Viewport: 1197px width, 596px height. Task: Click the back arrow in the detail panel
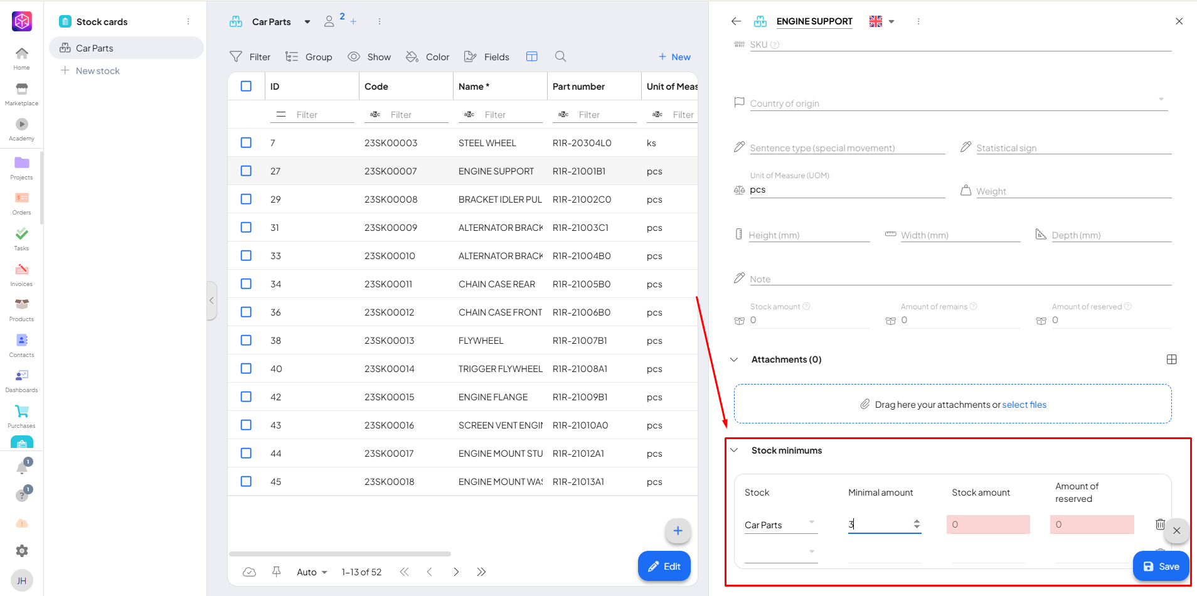tap(736, 21)
